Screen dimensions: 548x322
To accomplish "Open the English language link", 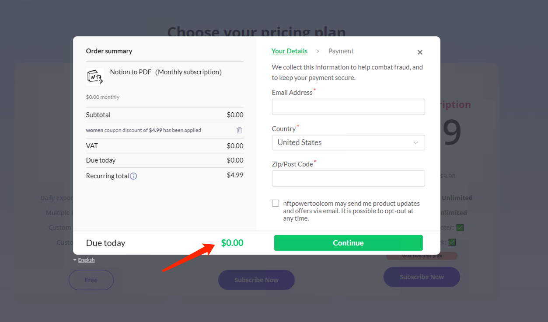I will click(86, 260).
